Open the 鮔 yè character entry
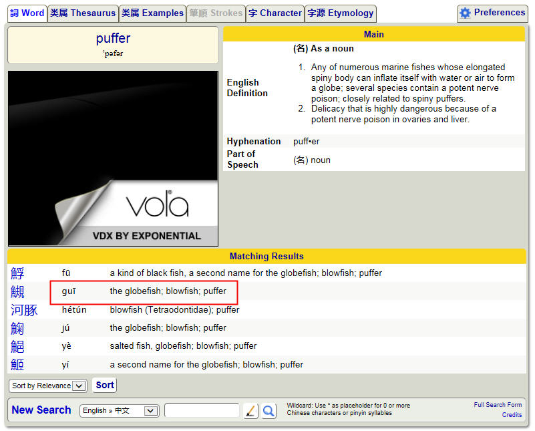The height and width of the screenshot is (431, 535). pyautogui.click(x=17, y=346)
